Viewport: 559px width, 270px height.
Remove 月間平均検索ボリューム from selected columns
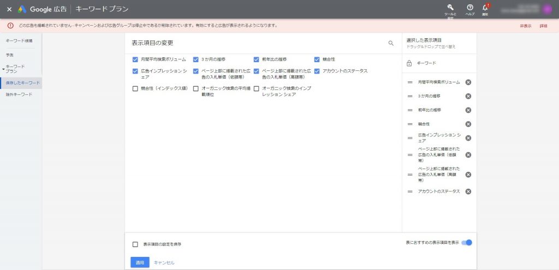468,82
